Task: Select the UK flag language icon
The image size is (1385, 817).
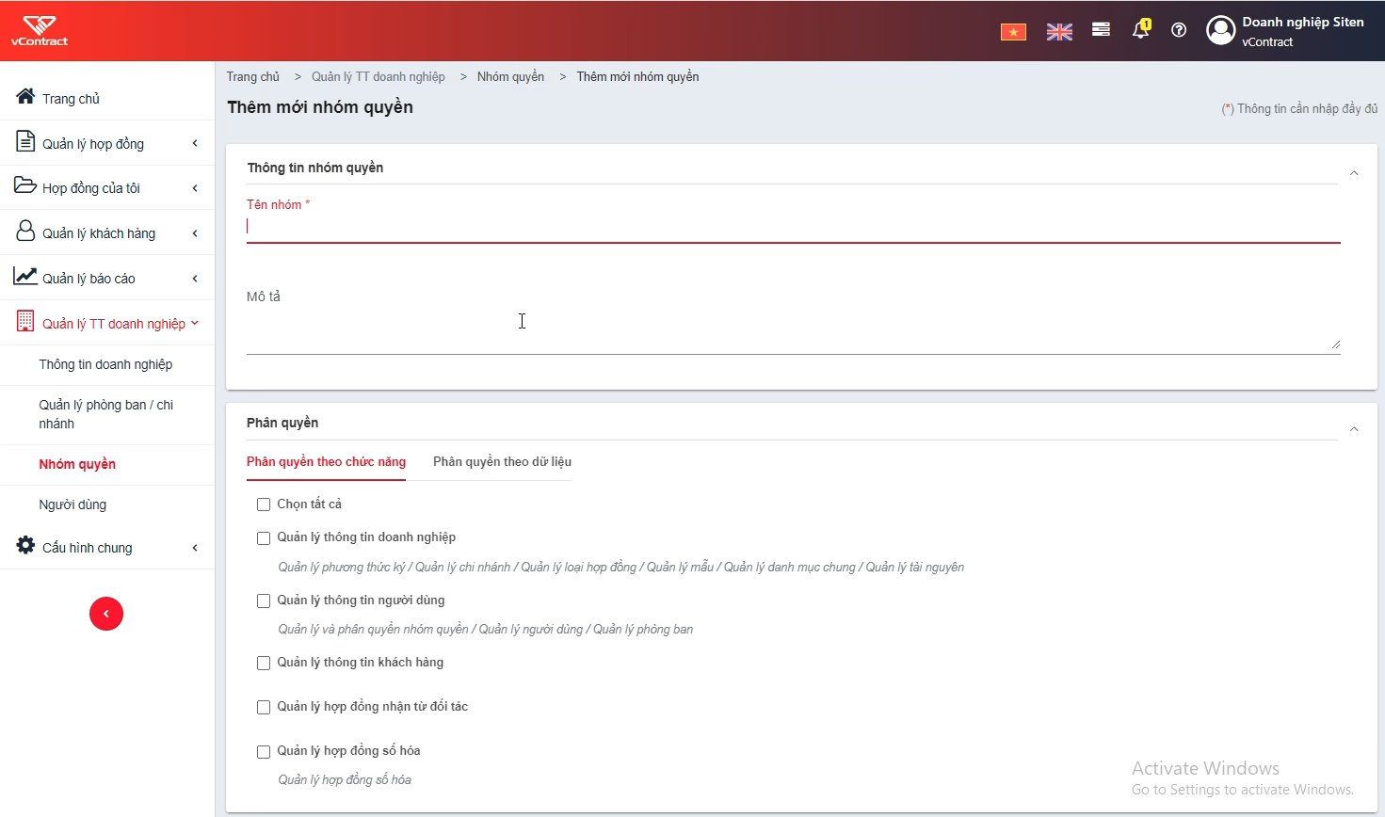Action: click(1059, 32)
